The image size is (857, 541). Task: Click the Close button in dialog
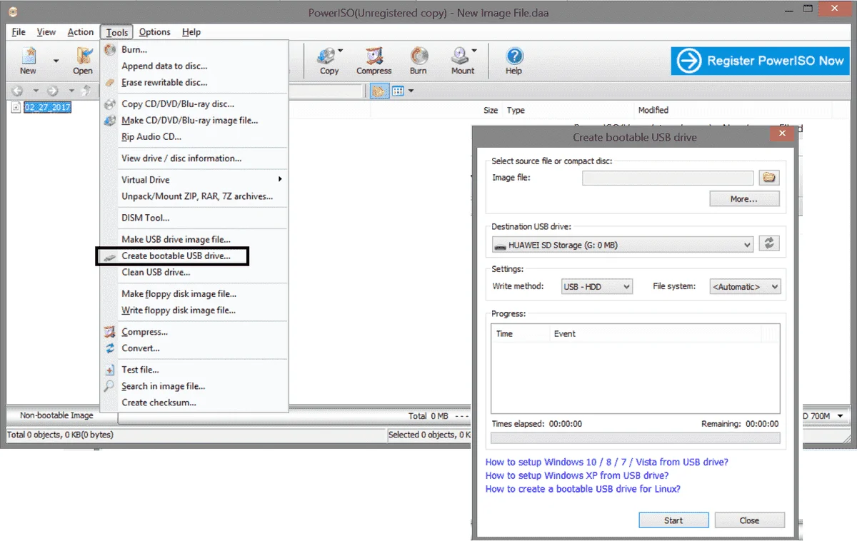[x=749, y=520]
